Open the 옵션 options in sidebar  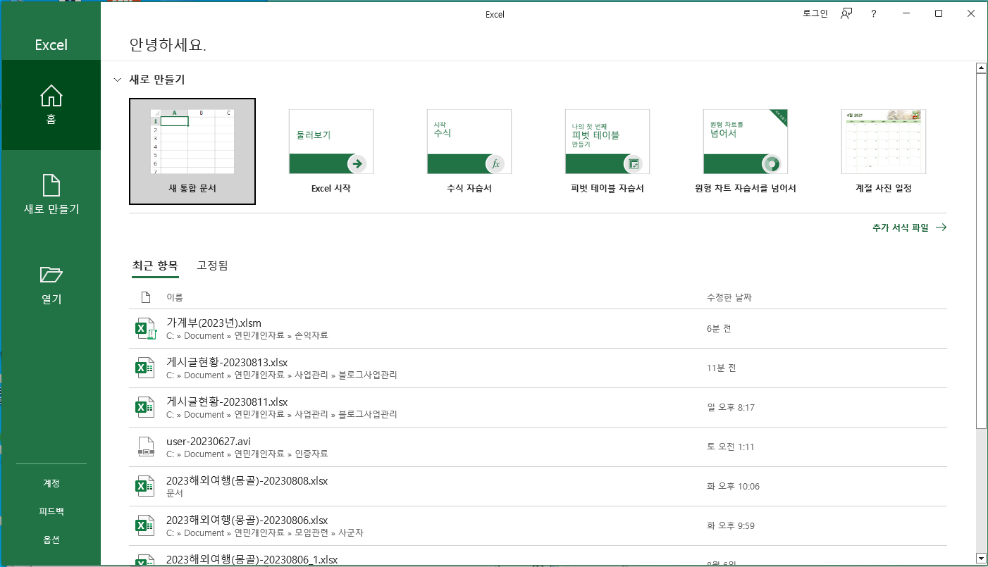(51, 540)
